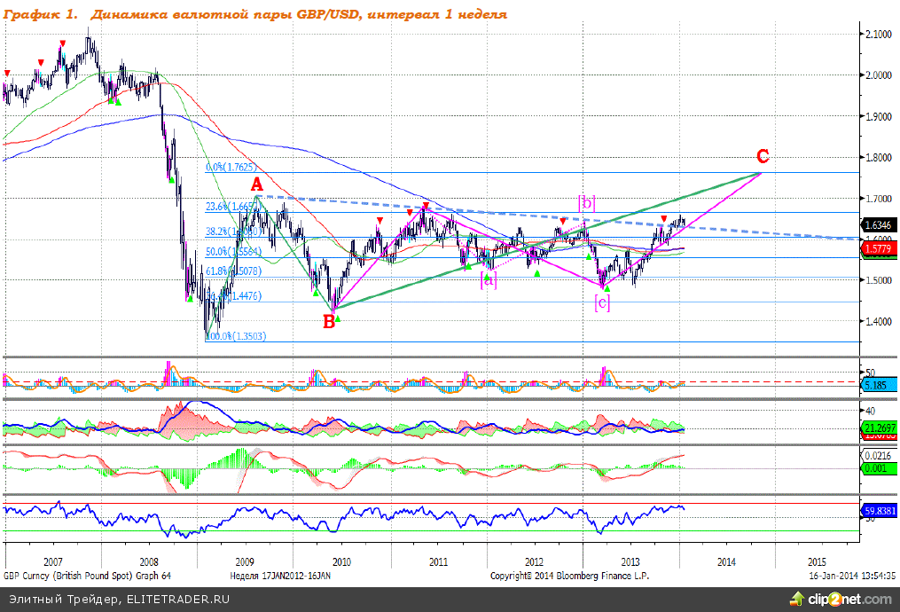Click the 2014 year on the time axis
The image size is (900, 612).
pos(726,562)
